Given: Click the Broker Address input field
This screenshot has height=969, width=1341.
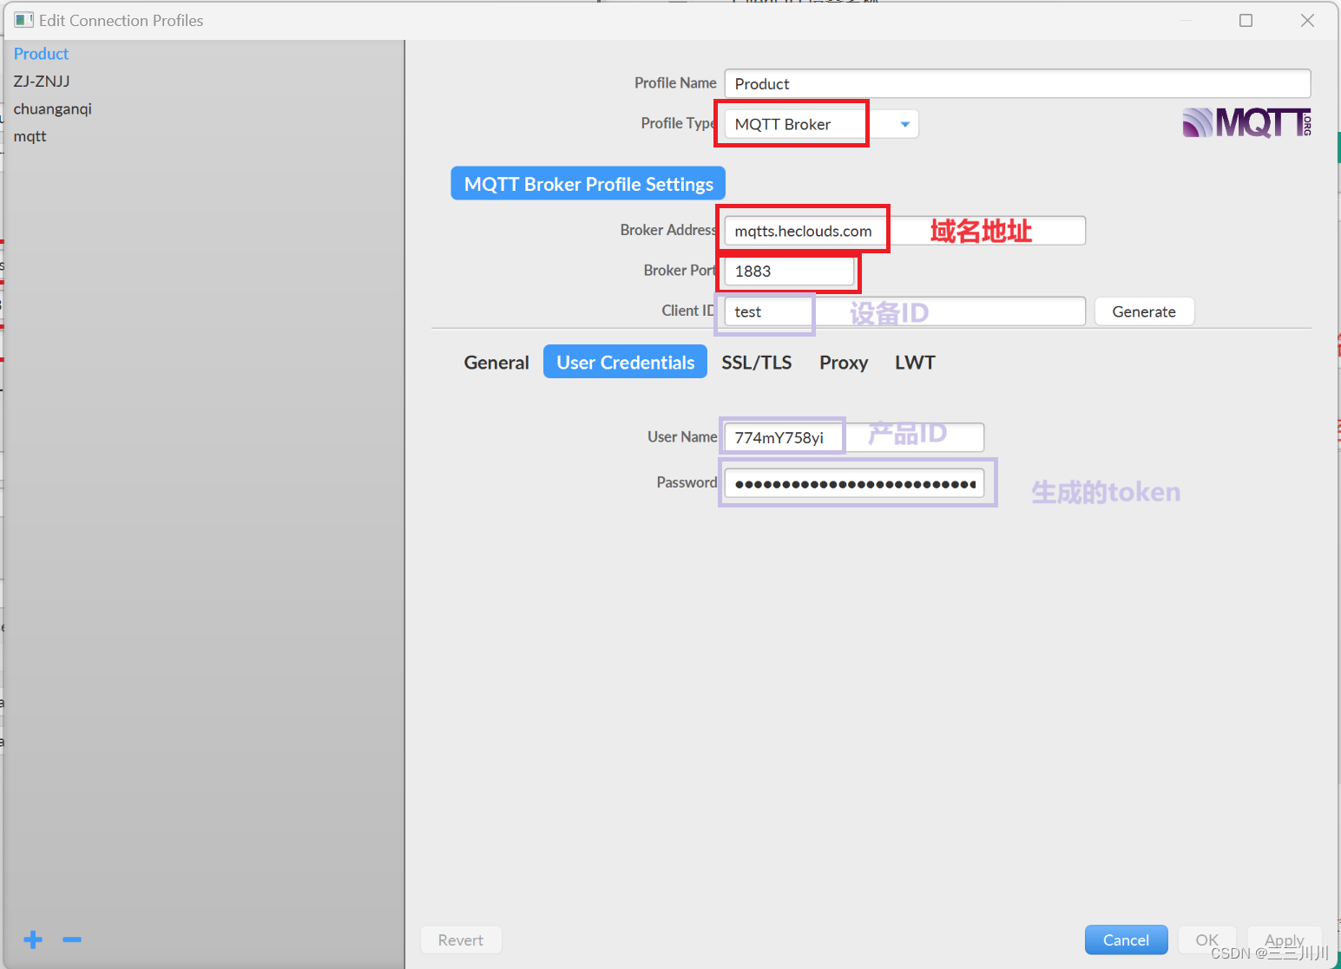Looking at the screenshot, I should tap(803, 230).
